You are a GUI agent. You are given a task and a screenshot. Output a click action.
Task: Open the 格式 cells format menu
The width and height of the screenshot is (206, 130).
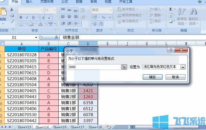pyautogui.click(x=156, y=21)
